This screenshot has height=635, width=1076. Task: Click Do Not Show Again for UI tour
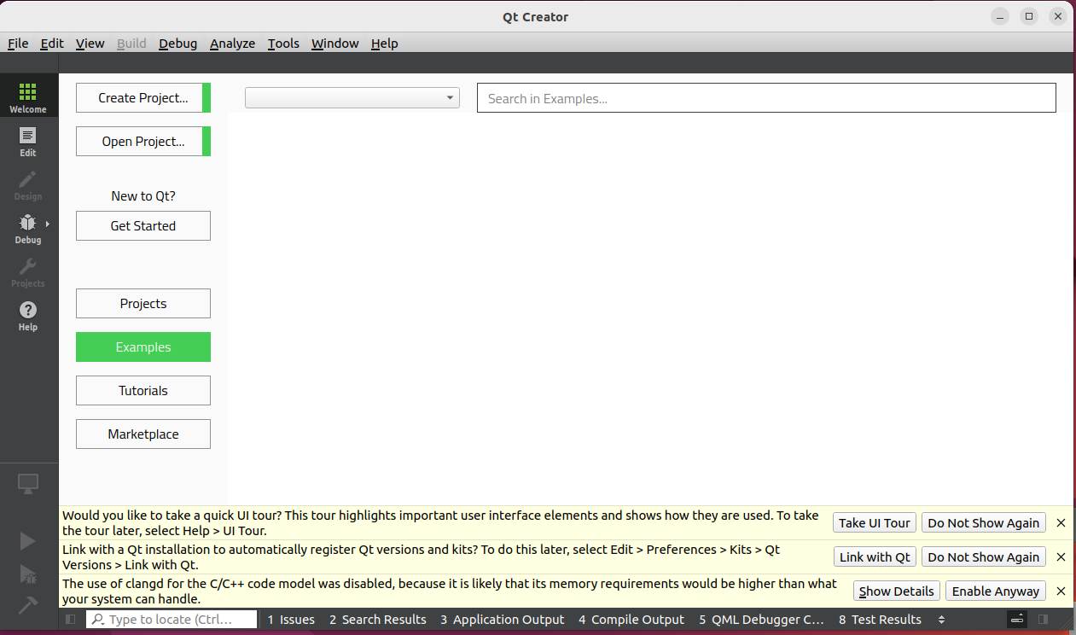(984, 523)
